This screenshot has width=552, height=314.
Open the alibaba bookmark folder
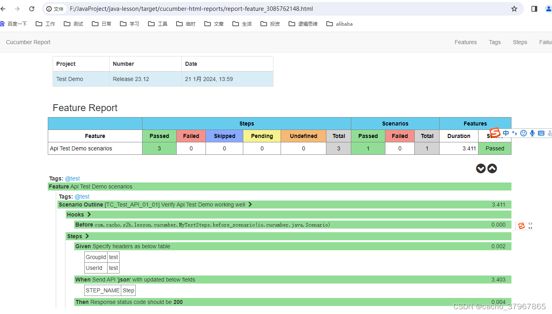pos(340,24)
